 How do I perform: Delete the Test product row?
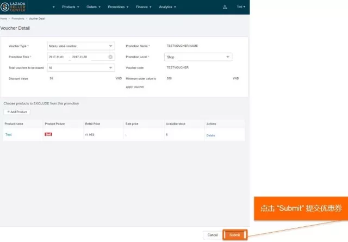210,135
